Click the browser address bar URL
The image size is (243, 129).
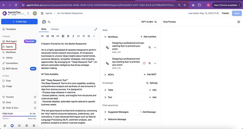[101, 5]
